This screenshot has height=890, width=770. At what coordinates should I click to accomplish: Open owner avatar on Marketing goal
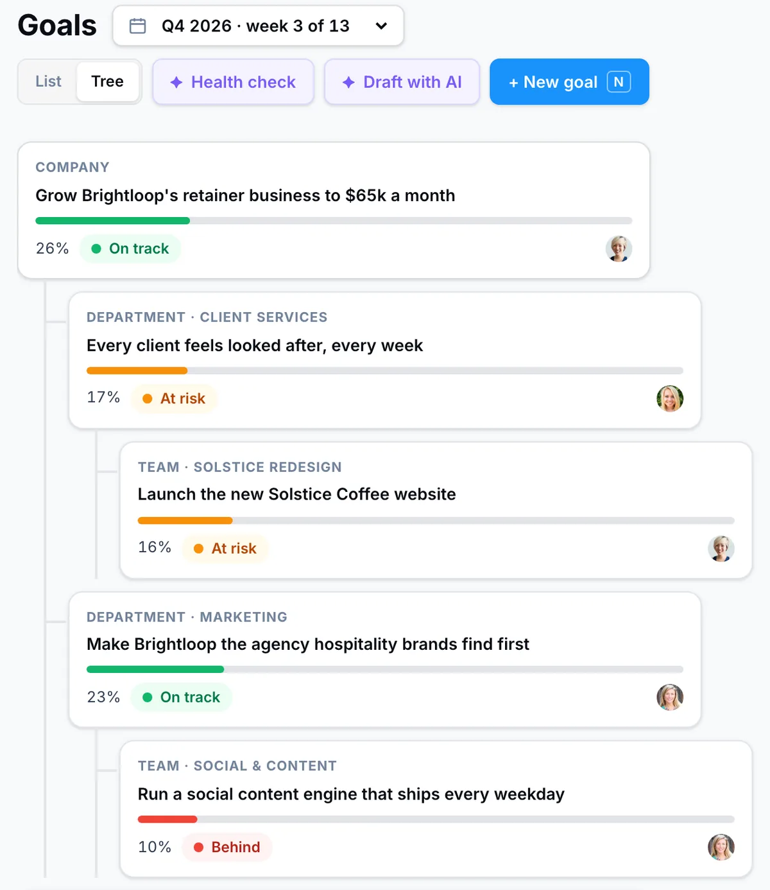pyautogui.click(x=670, y=697)
